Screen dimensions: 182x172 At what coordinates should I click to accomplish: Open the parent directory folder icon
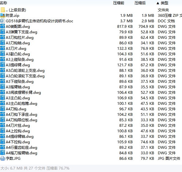(x=2, y=10)
